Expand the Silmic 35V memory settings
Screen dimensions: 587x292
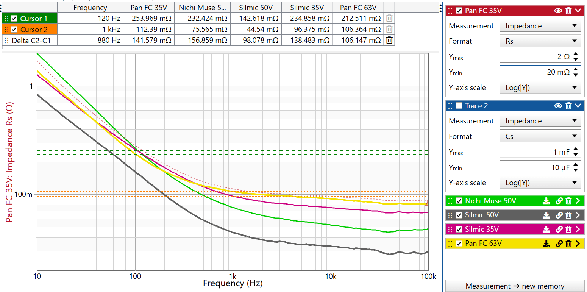click(578, 229)
